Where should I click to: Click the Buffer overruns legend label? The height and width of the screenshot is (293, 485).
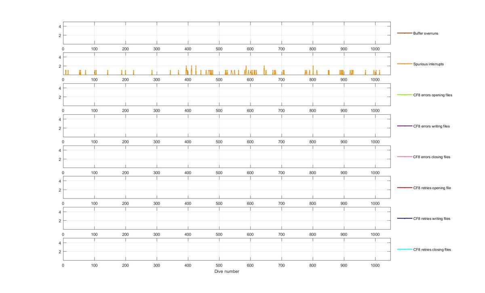[x=426, y=33]
